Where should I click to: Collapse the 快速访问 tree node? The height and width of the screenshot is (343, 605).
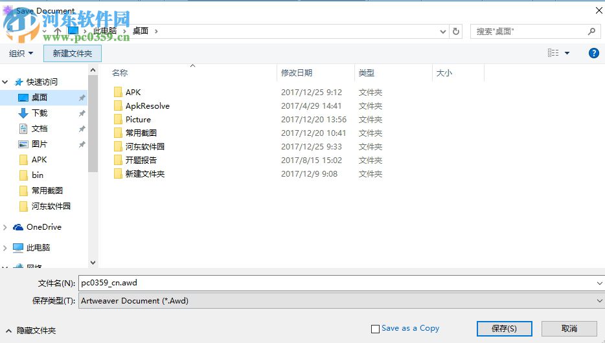pyautogui.click(x=5, y=82)
